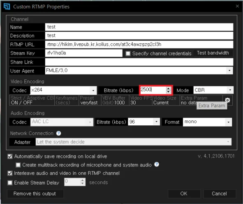Close the Custom RTMP Properties dialog

click(237, 6)
